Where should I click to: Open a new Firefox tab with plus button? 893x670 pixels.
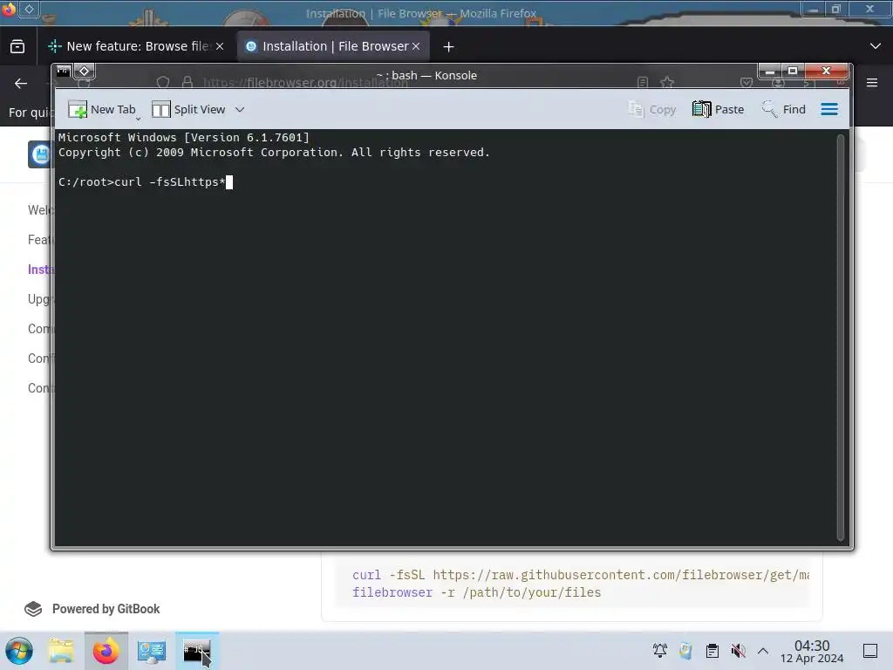coord(449,47)
